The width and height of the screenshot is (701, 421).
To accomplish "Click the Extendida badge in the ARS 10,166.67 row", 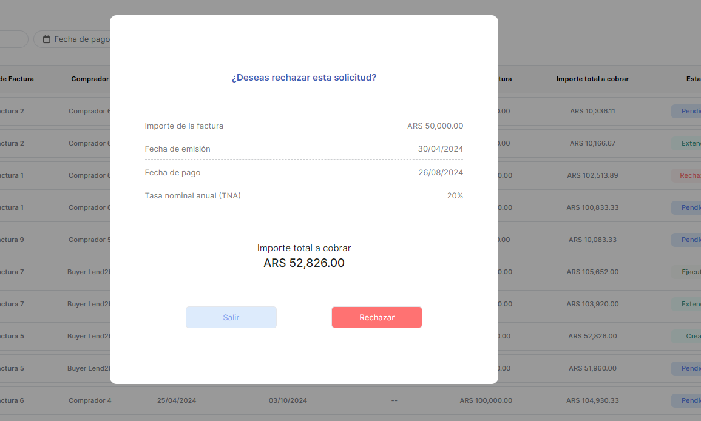I will 689,143.
